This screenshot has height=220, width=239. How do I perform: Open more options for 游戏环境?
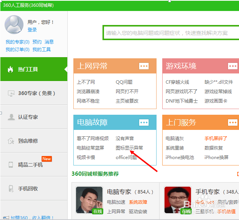[x=233, y=66]
